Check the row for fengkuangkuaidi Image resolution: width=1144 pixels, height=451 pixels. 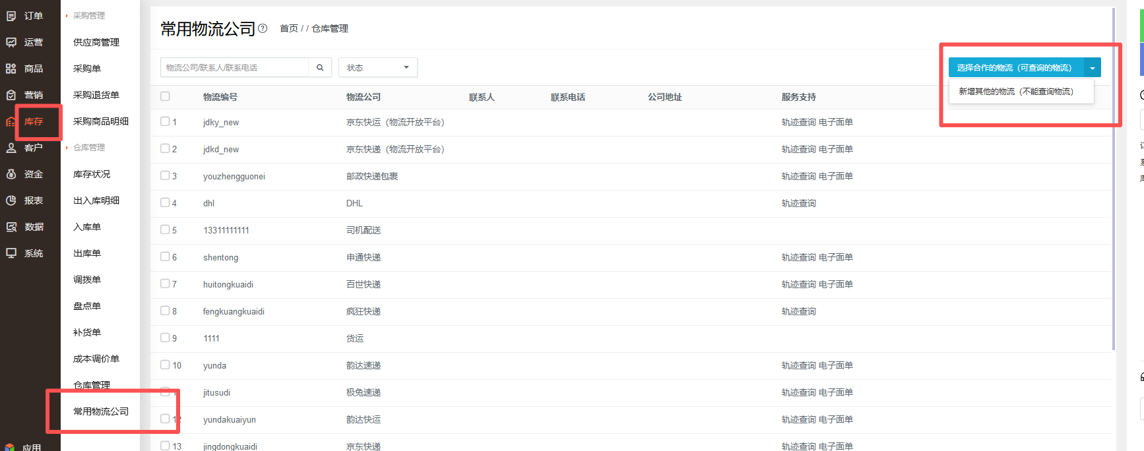[x=165, y=311]
